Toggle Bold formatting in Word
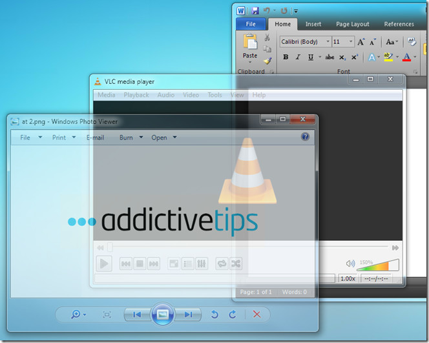Image resolution: width=429 pixels, height=343 pixels. pos(286,57)
